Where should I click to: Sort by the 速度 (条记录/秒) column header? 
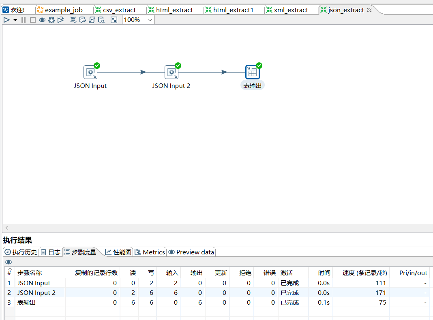(361, 273)
